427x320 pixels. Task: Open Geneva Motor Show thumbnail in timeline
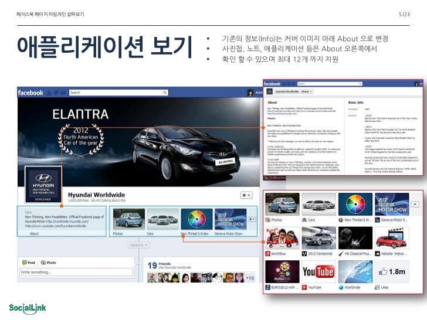click(231, 220)
